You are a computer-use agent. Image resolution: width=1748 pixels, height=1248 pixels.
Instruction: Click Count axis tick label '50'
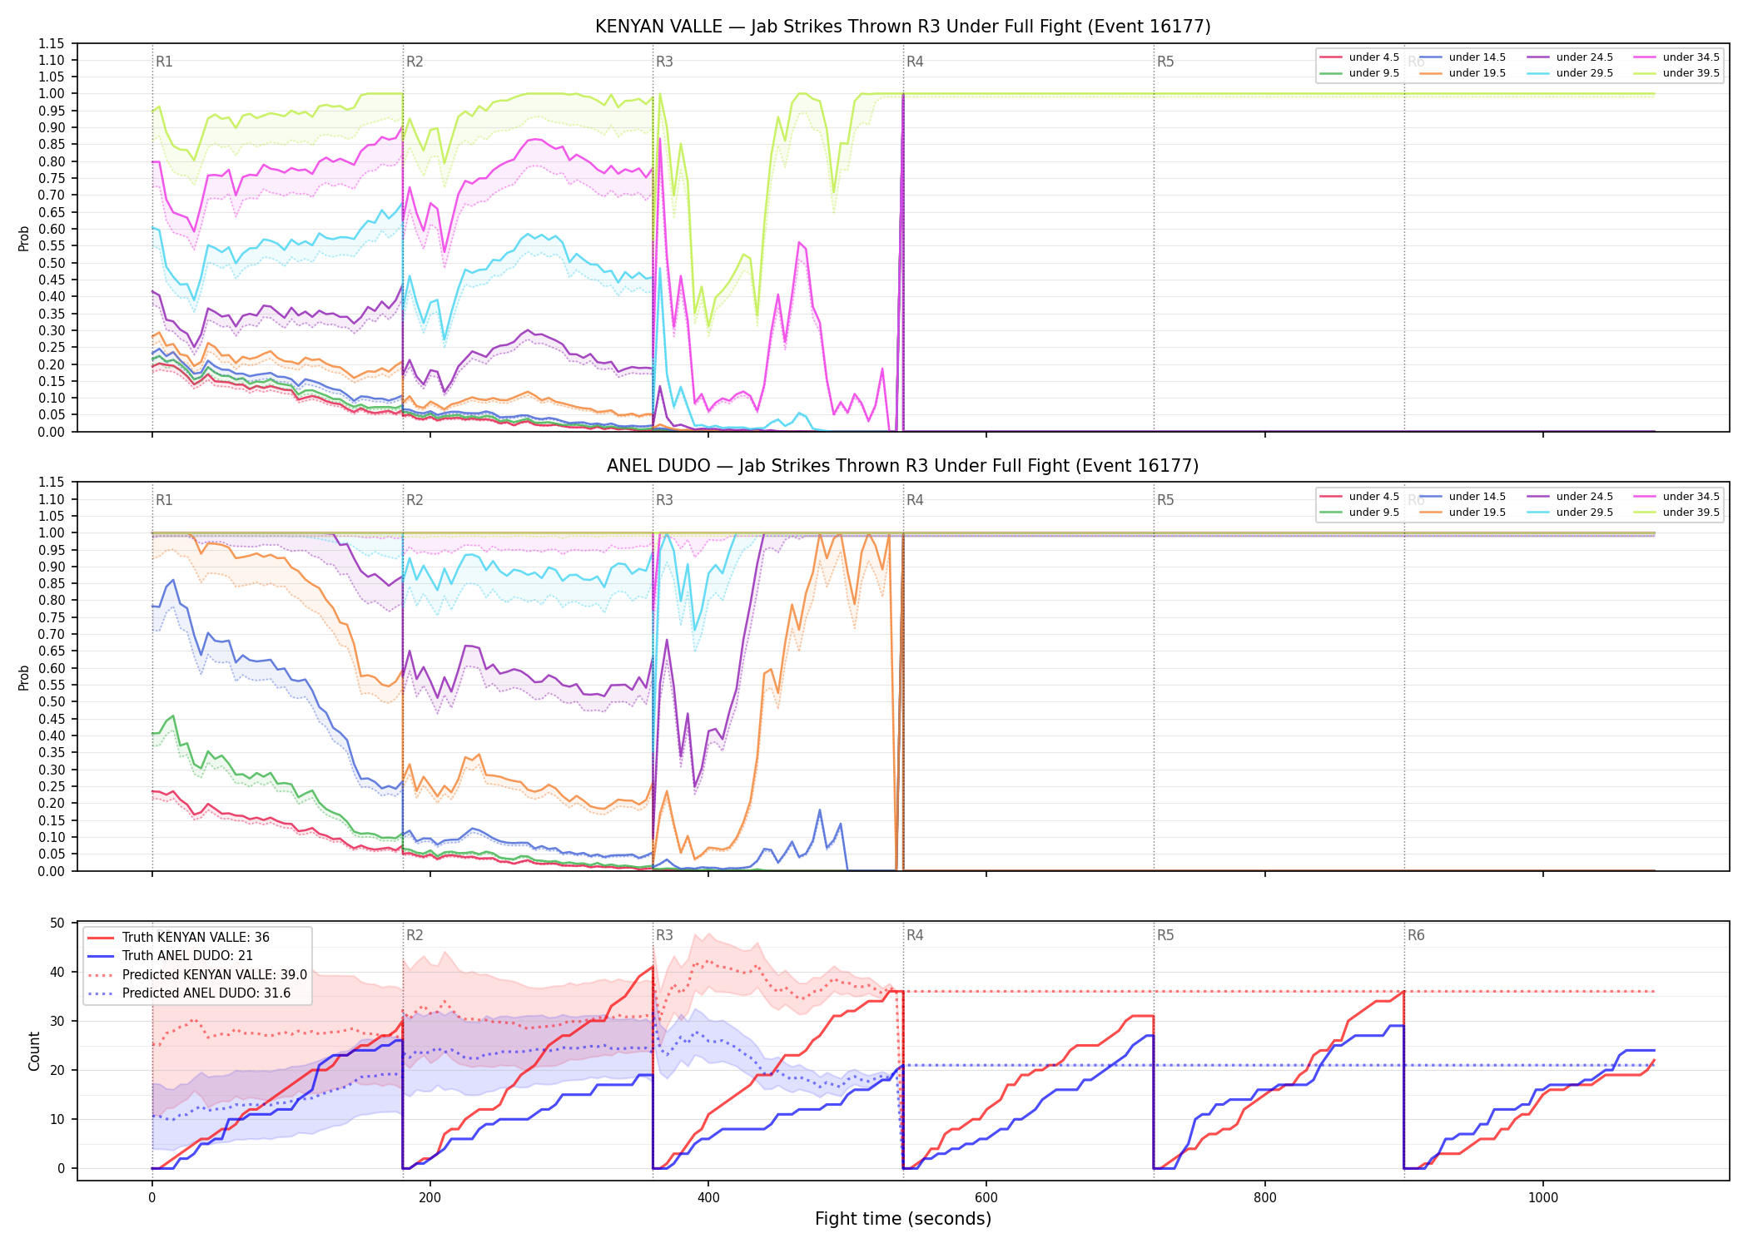tap(57, 923)
